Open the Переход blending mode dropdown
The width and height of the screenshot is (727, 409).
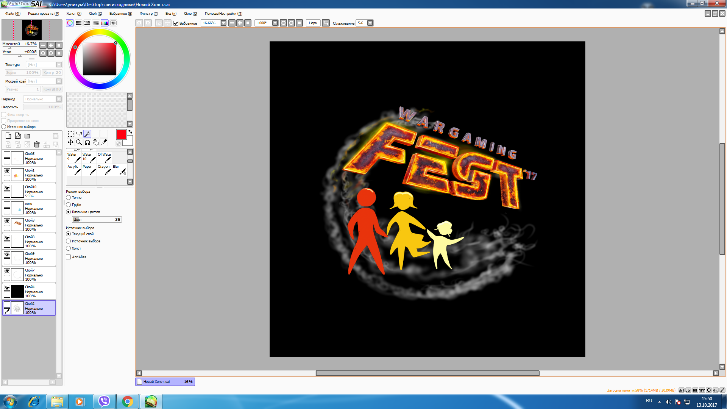pos(59,99)
